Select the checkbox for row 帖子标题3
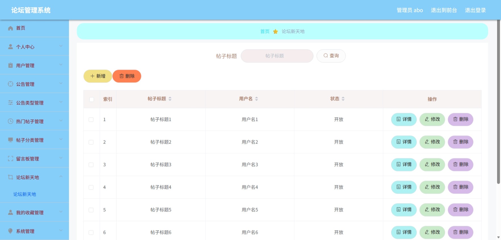Image resolution: width=501 pixels, height=240 pixels. (x=91, y=165)
